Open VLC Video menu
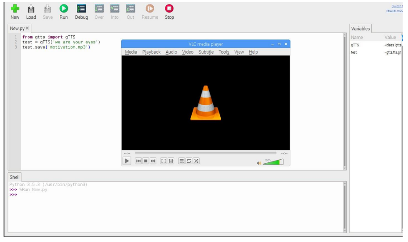Screen dimensions: 408x242 tap(188, 52)
